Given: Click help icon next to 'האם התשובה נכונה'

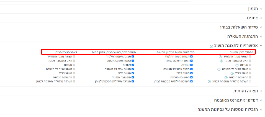Looking at the screenshot, I should [221, 61].
